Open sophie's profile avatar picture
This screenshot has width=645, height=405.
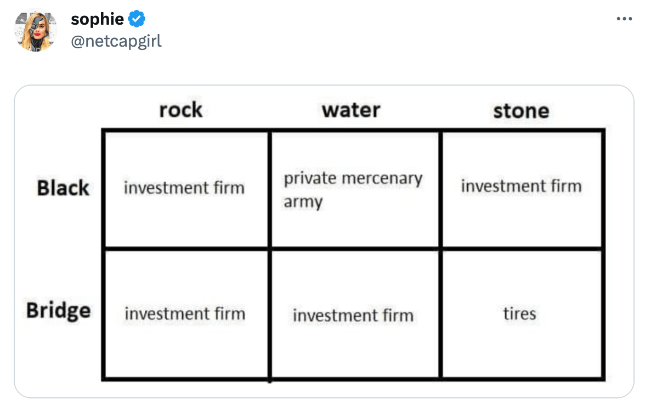(x=36, y=31)
